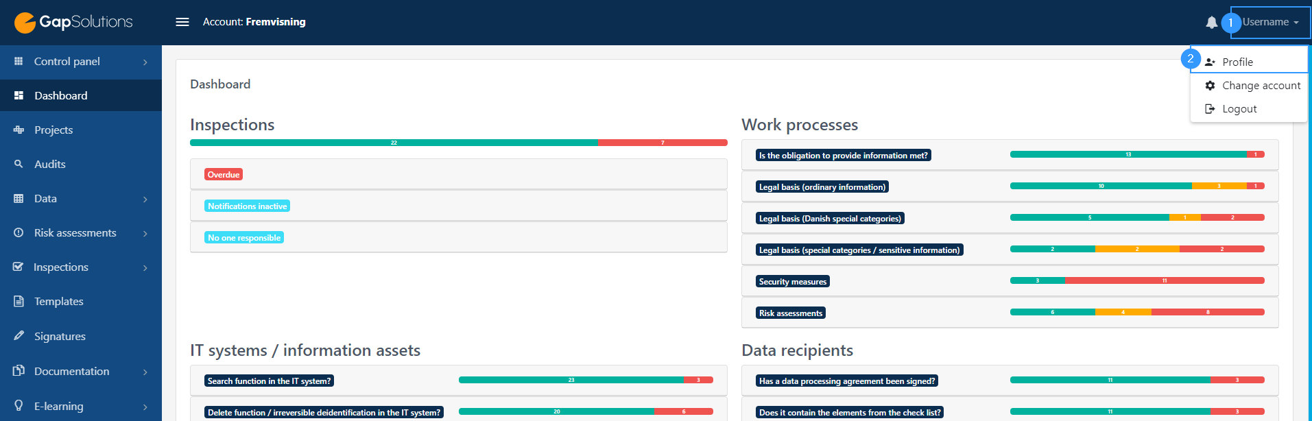Click the Signatures pen icon
Screen dimensions: 1312x421
tap(19, 336)
